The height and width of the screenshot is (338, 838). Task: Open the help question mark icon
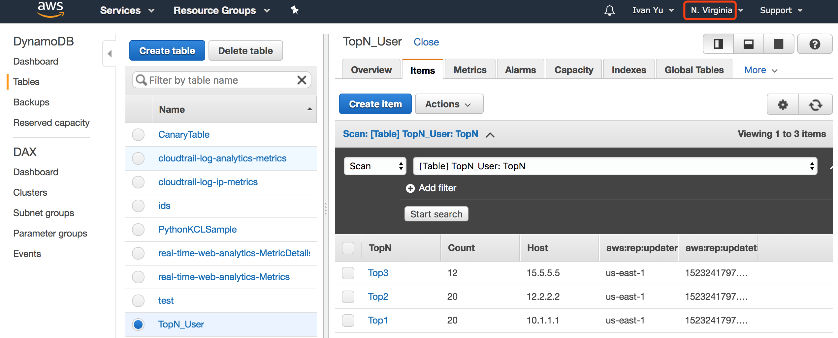click(x=814, y=44)
